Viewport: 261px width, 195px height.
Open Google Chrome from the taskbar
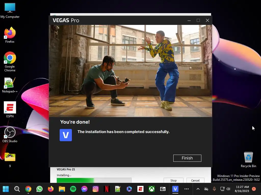pyautogui.click(x=28, y=189)
